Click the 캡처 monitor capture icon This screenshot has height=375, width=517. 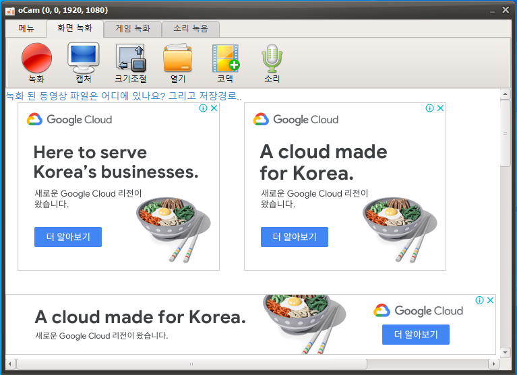click(84, 63)
